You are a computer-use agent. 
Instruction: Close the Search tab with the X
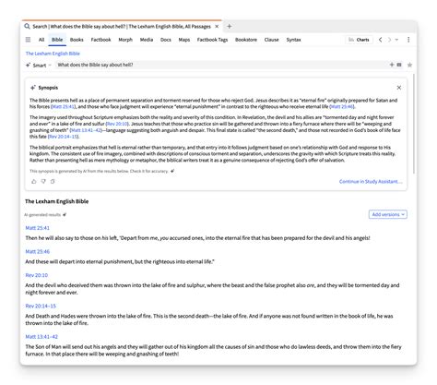tap(217, 27)
